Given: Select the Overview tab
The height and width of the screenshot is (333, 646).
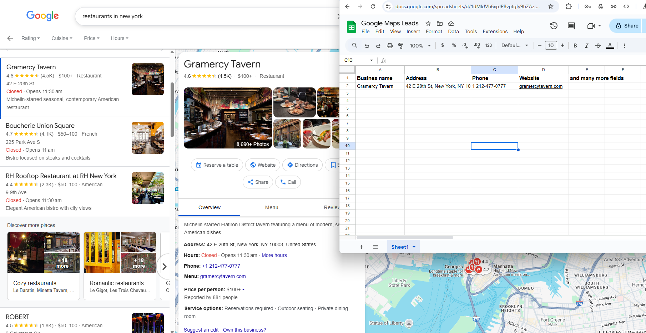Looking at the screenshot, I should [210, 207].
